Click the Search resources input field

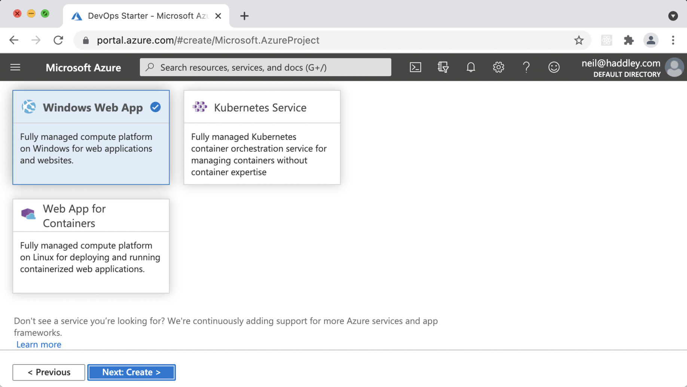click(x=266, y=67)
